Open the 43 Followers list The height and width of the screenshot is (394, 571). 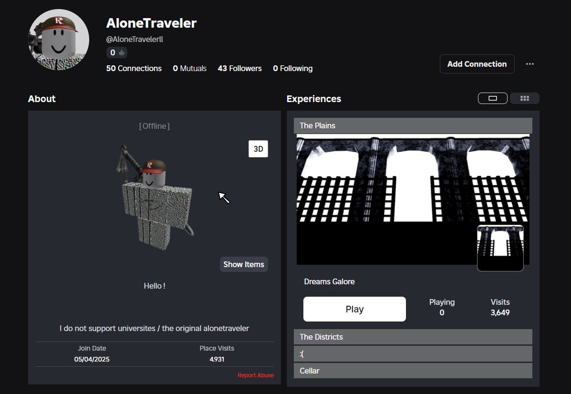(x=239, y=69)
